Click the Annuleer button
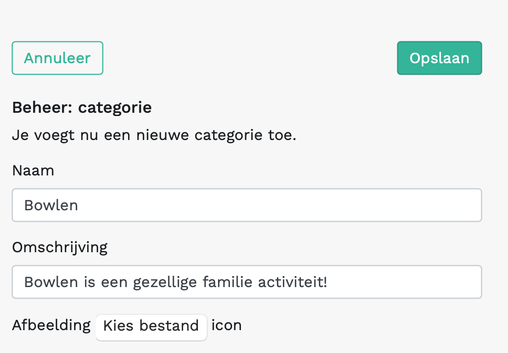This screenshot has height=353, width=508. point(57,58)
